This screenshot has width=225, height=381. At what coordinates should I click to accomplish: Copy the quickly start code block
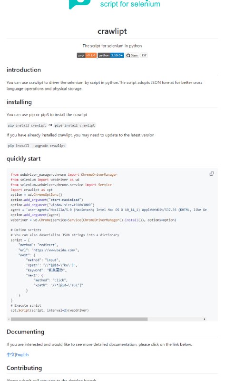pyautogui.click(x=212, y=174)
